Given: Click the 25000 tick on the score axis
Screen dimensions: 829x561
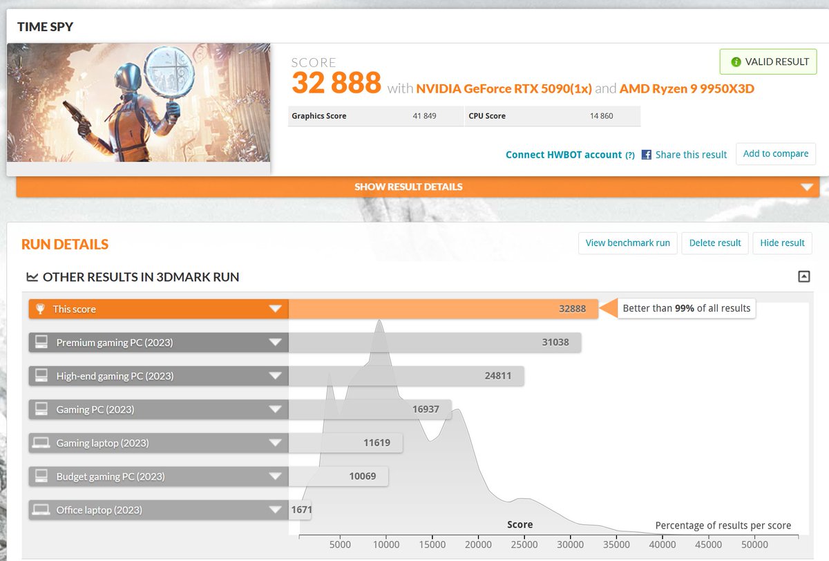Looking at the screenshot, I should pyautogui.click(x=524, y=544).
